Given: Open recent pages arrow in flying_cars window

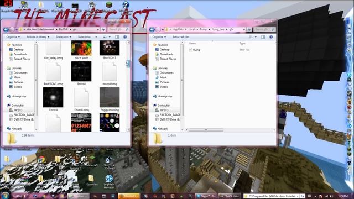Looking at the screenshot, I should (163, 29).
